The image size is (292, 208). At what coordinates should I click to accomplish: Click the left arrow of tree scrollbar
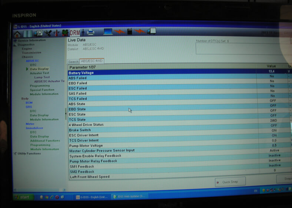[15, 190]
